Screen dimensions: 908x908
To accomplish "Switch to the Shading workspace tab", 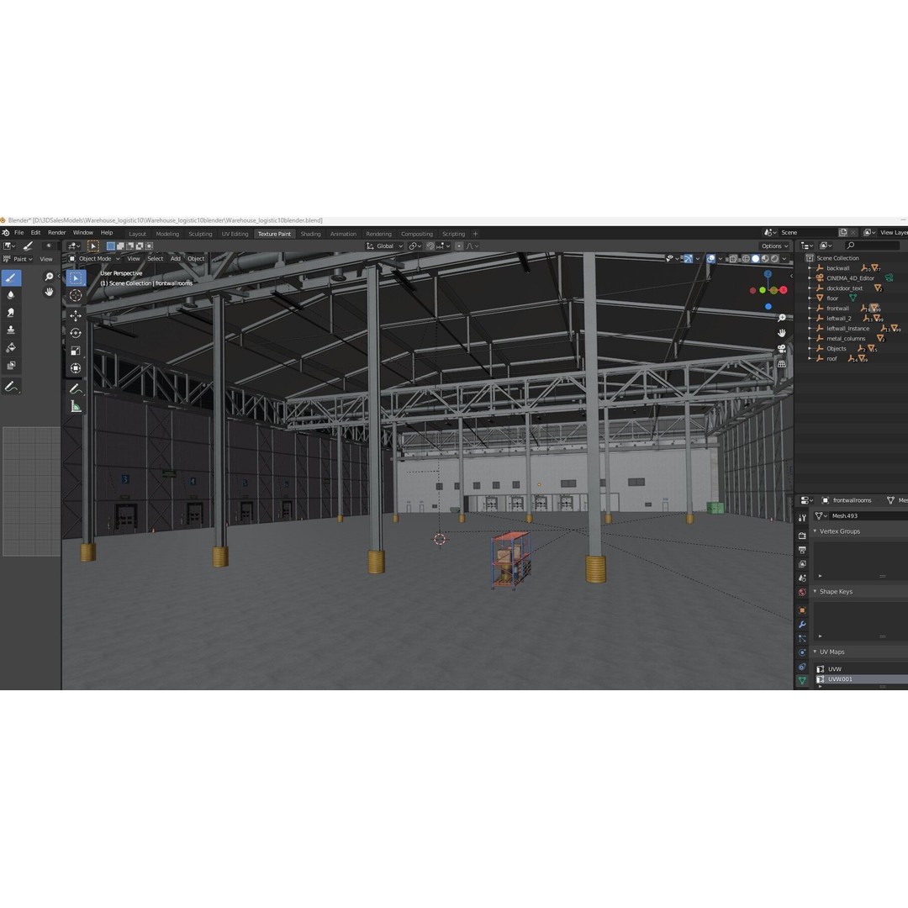I will [x=310, y=233].
